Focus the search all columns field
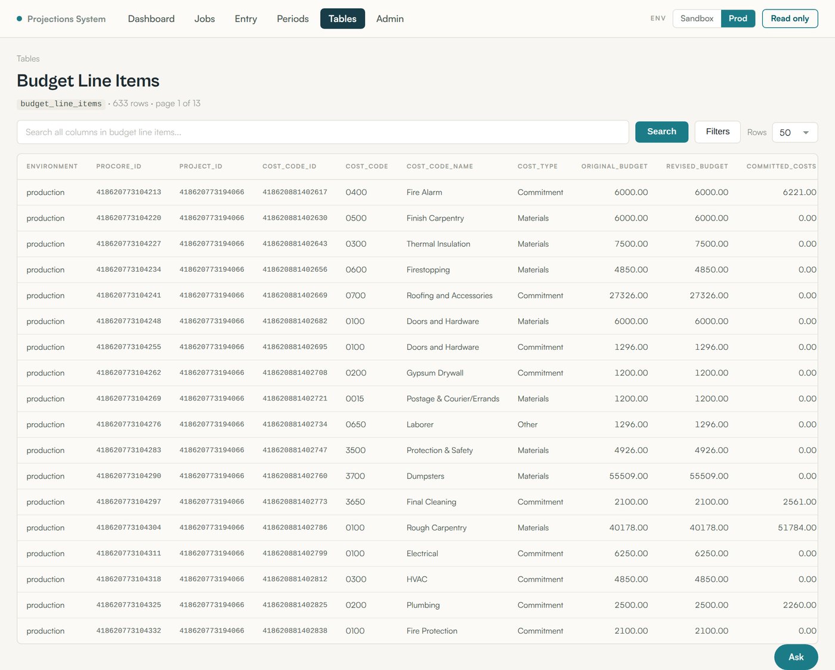The width and height of the screenshot is (835, 670). [x=323, y=132]
